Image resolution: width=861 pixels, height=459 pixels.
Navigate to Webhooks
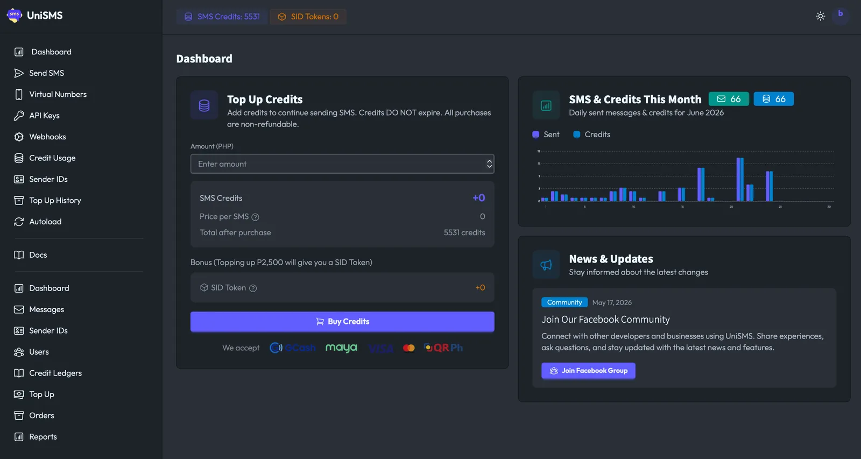point(40,137)
